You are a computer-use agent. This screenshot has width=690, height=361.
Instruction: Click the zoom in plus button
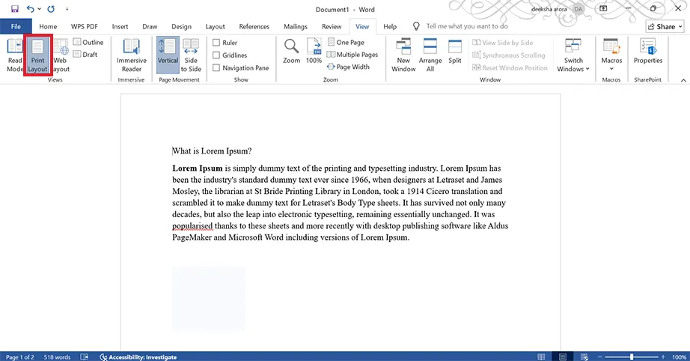point(663,357)
